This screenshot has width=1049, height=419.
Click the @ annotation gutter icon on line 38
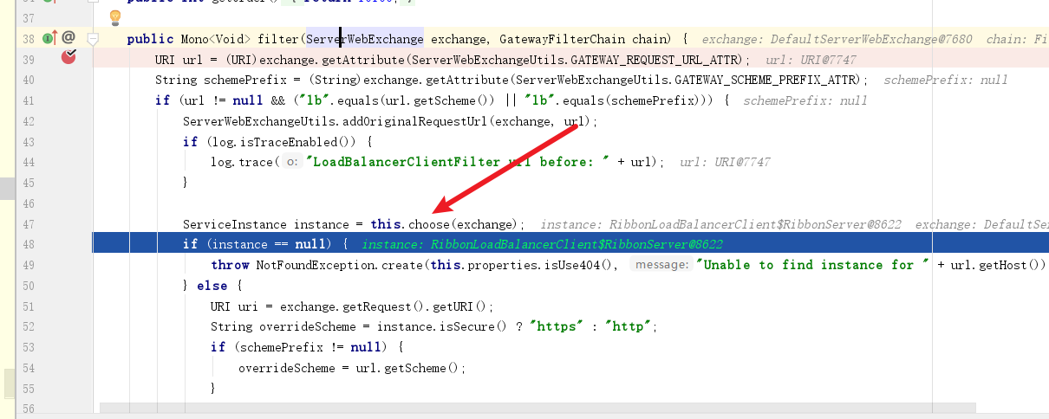(x=68, y=37)
